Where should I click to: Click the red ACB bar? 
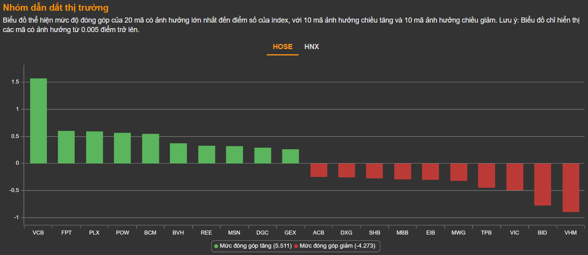click(319, 170)
